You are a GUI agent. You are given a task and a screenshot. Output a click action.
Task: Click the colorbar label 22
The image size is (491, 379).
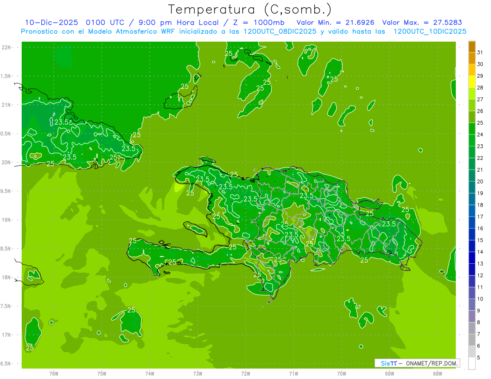(480, 158)
